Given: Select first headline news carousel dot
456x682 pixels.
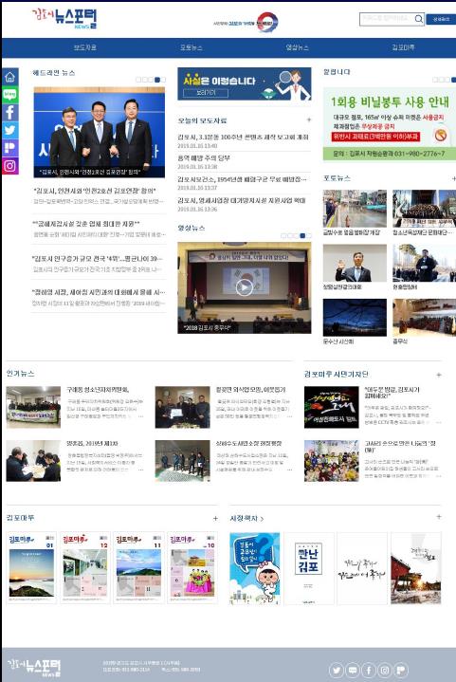Looking at the screenshot, I should [138, 80].
